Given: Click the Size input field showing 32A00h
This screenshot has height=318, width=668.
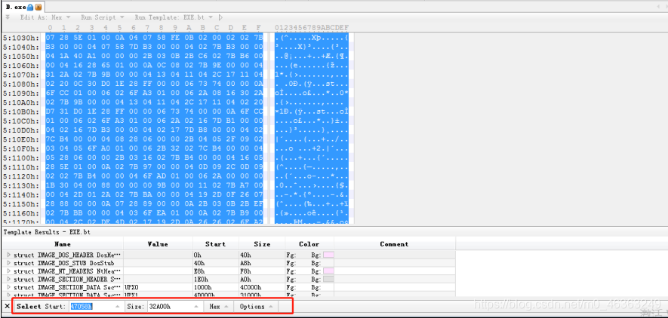Looking at the screenshot, I should tap(170, 306).
